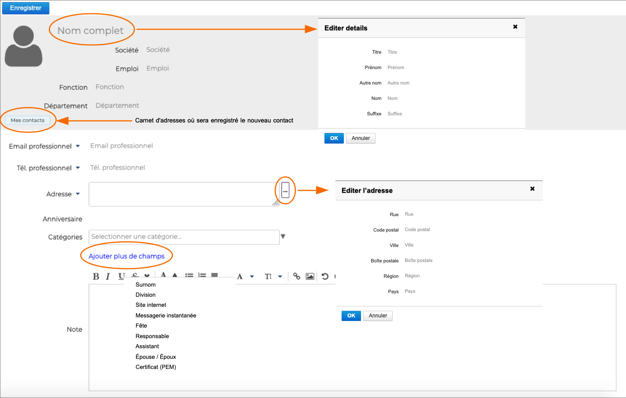Open the Adresse type dropdown
Image resolution: width=626 pixels, height=398 pixels.
coord(78,194)
